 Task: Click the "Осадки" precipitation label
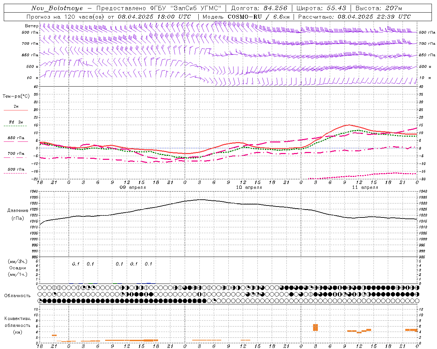17,268
